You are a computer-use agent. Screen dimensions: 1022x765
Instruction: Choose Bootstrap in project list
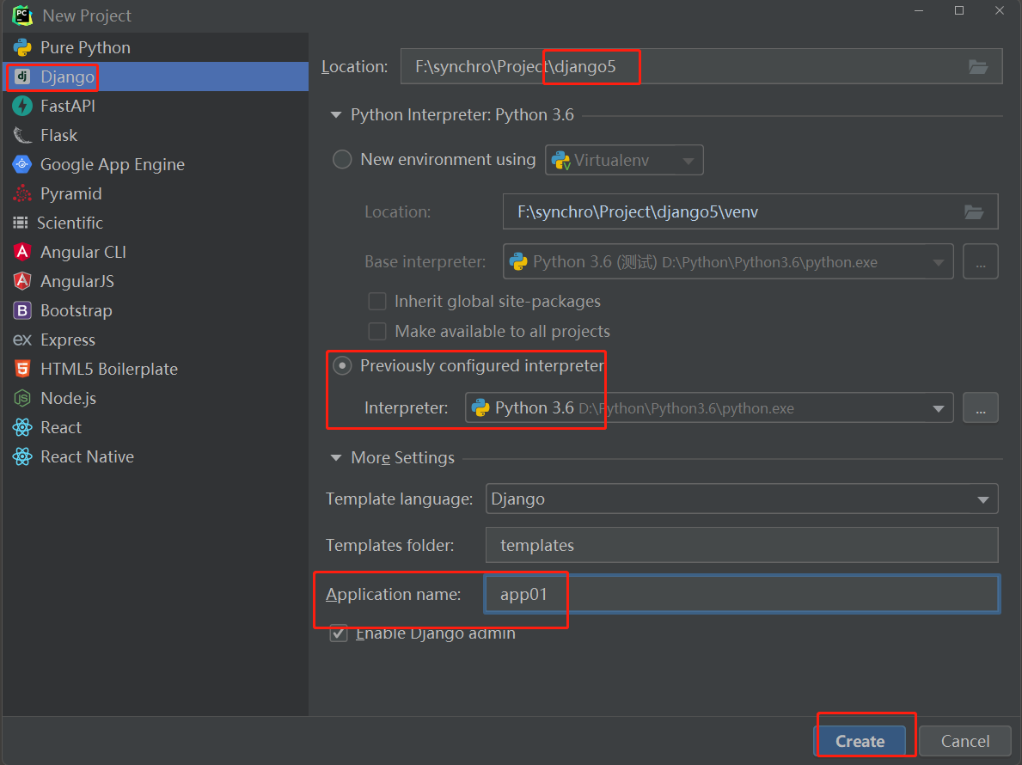pyautogui.click(x=155, y=311)
